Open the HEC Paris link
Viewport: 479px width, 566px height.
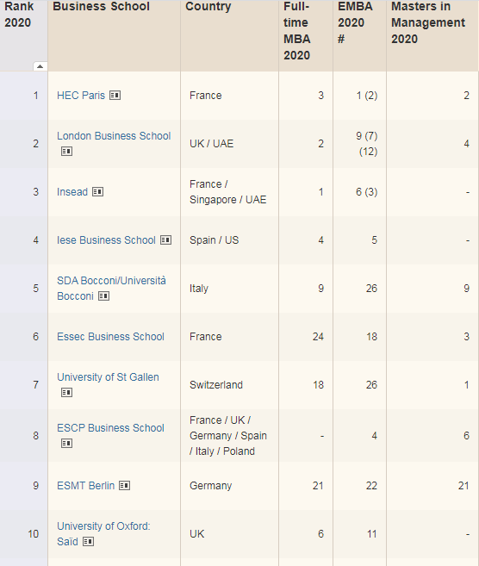(81, 96)
